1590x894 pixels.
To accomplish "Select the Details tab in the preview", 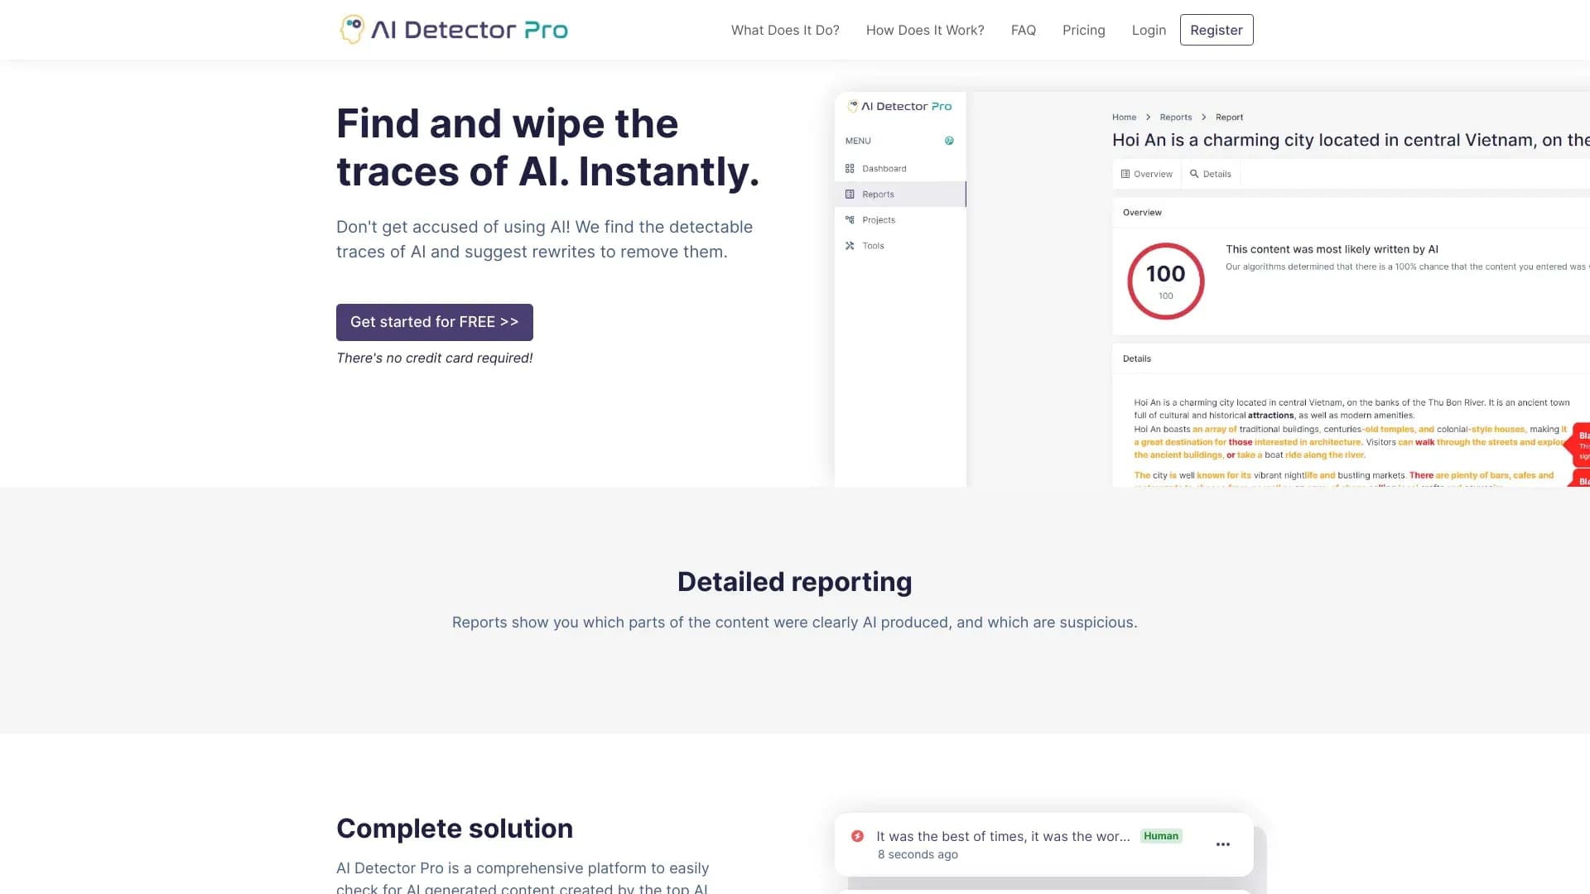I will (x=1211, y=174).
